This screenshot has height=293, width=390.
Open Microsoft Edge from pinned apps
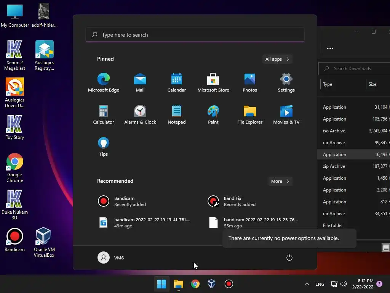(x=104, y=83)
